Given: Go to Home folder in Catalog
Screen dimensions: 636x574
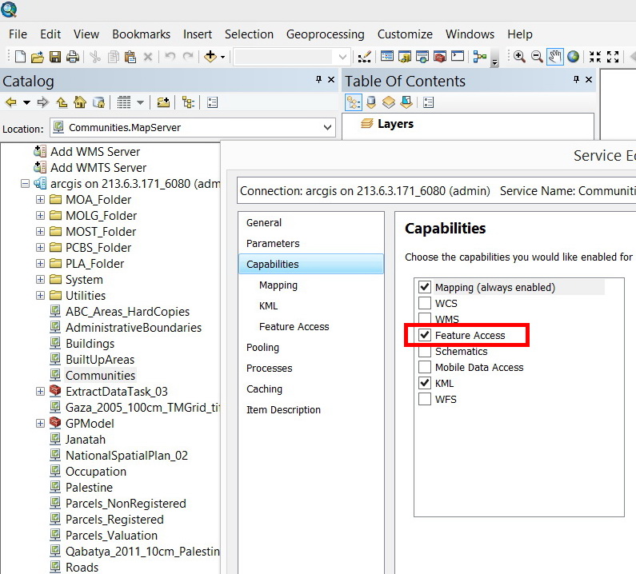Looking at the screenshot, I should click(80, 102).
